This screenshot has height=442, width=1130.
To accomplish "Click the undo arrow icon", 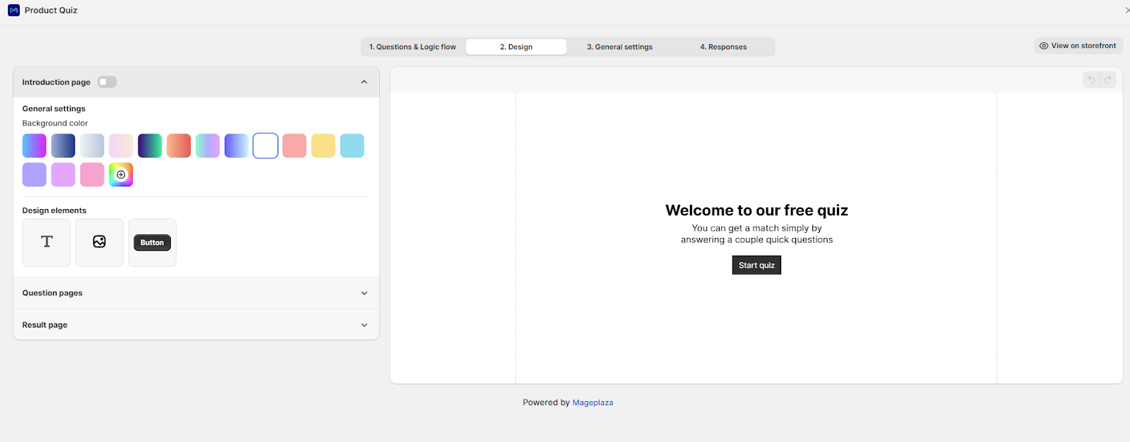I will coord(1091,80).
